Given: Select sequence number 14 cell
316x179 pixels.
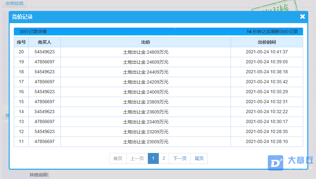Looking at the screenshot, I should 21,112.
